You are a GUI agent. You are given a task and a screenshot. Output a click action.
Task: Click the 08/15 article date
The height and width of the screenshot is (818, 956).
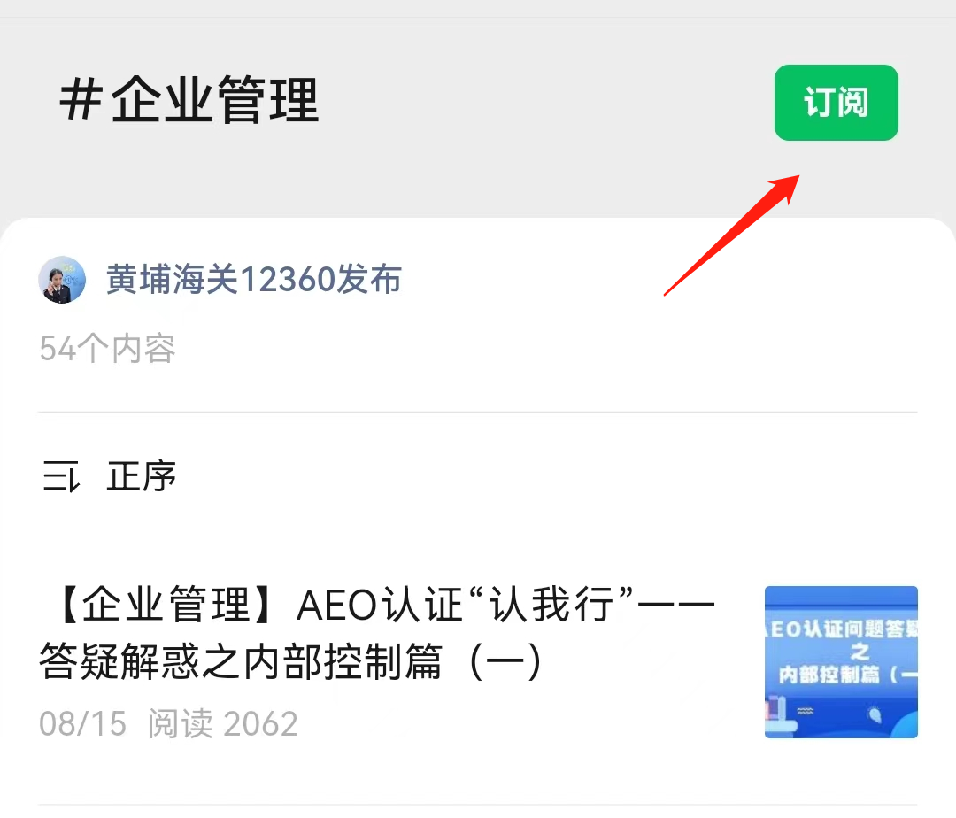coord(83,723)
